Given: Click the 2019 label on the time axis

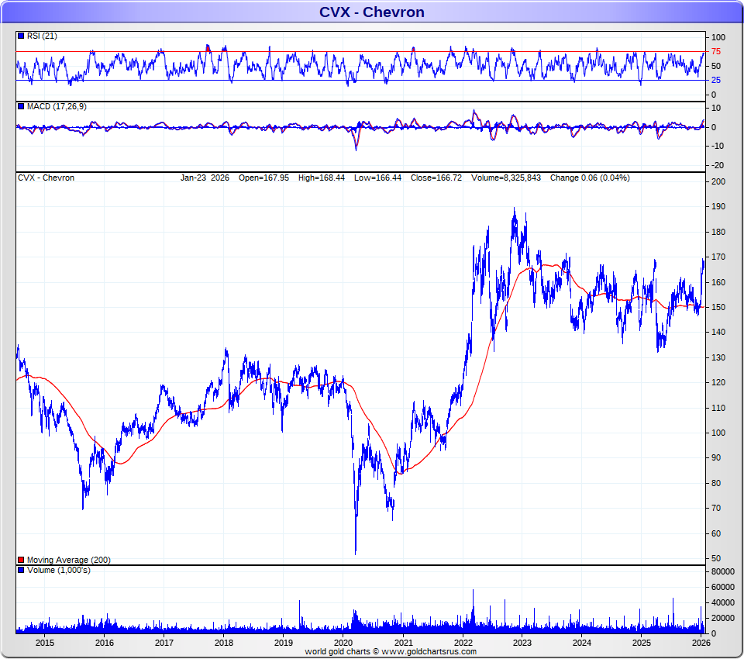Looking at the screenshot, I should 284,643.
